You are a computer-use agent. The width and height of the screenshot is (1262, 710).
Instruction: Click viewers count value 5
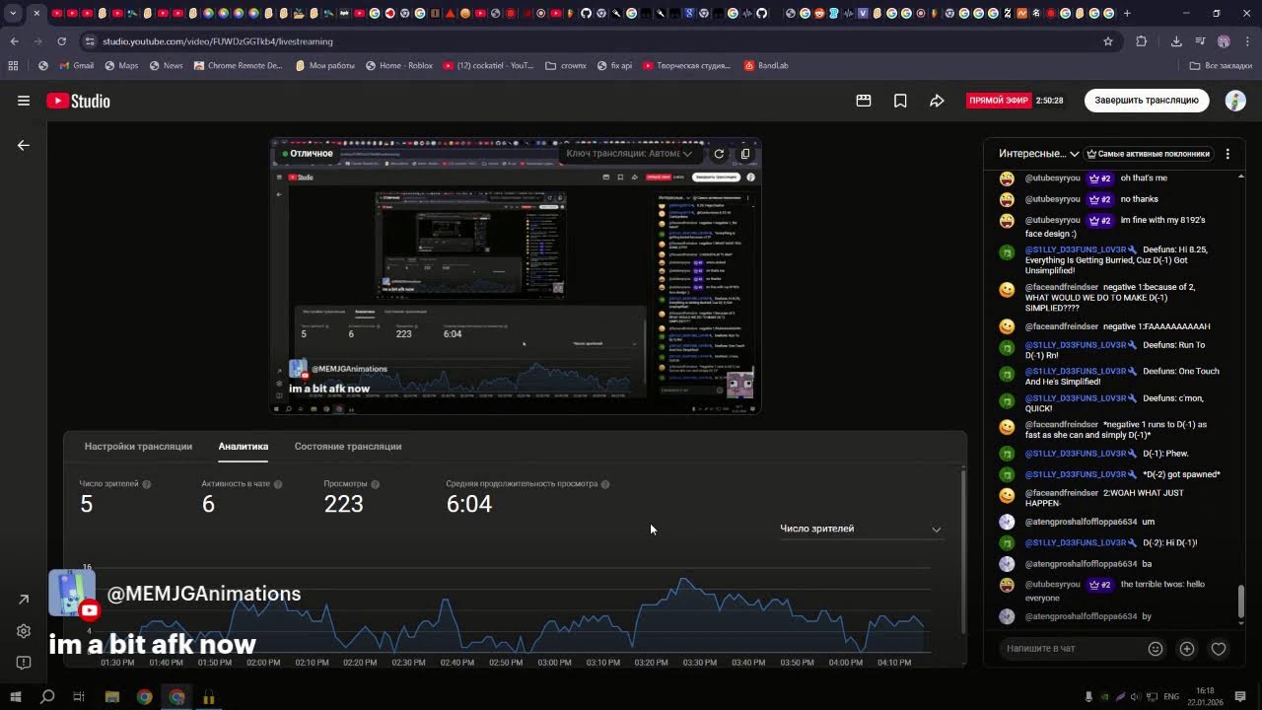click(x=87, y=505)
